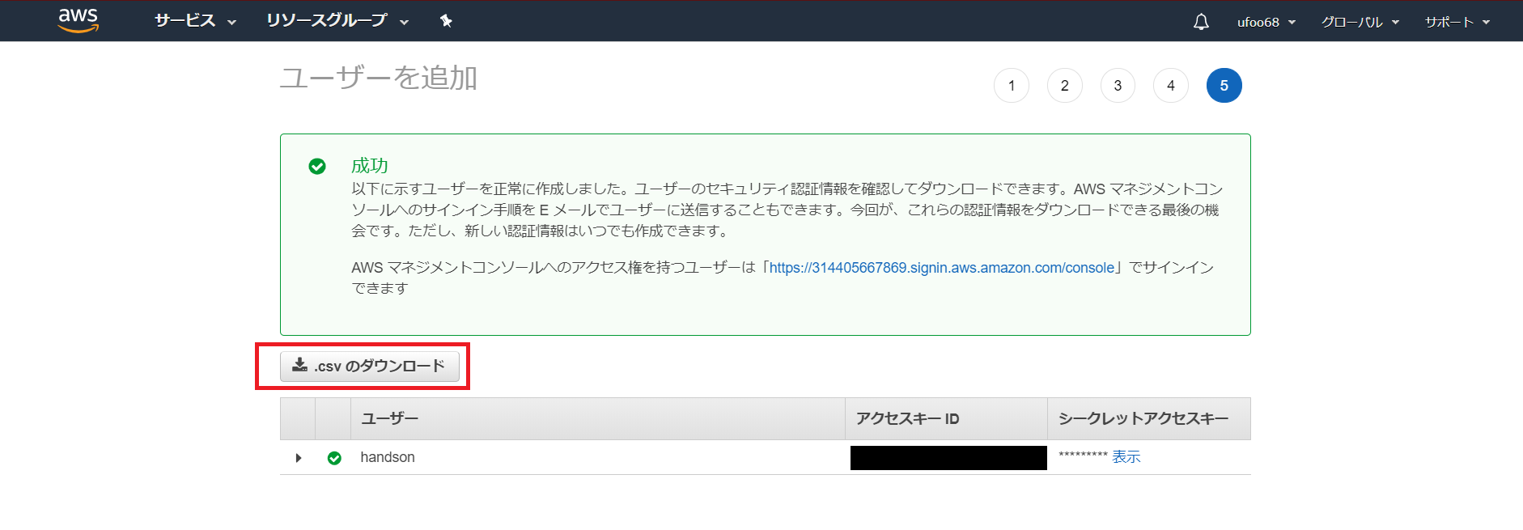Screen dimensions: 1523x530
Task: Go to wizard step 1
Action: point(1012,86)
